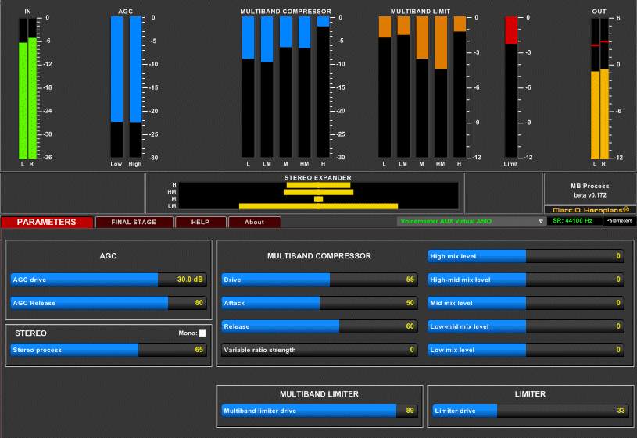Change the High mix level slider
The width and height of the screenshot is (637, 438).
point(525,256)
